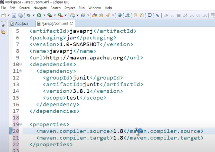Screen dimensions: 215x152
Task: Open the Project menu
Action: click(70, 8)
